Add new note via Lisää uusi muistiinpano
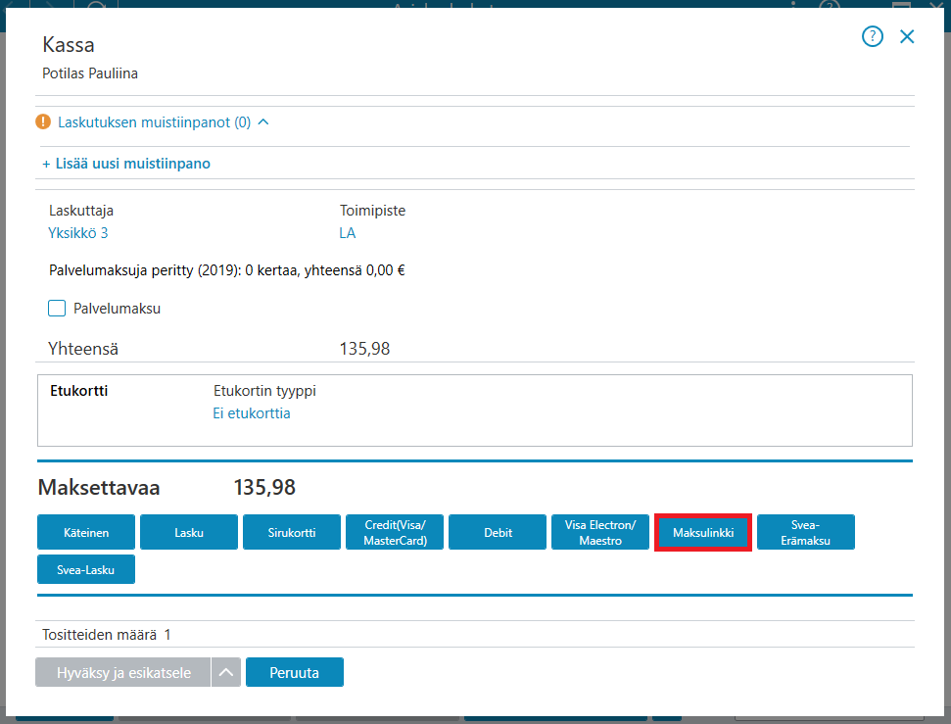 click(126, 164)
